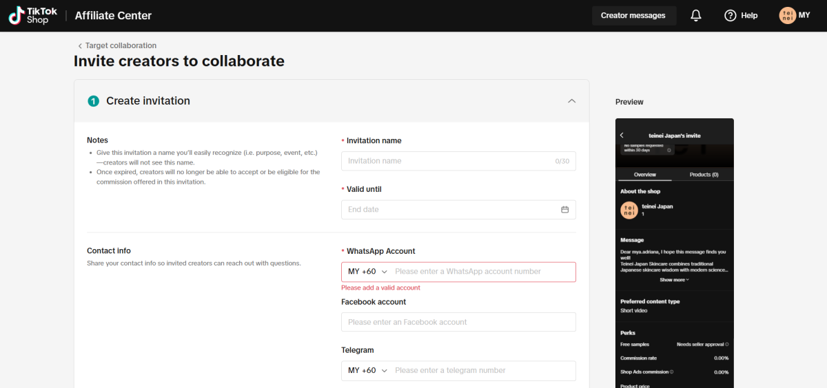Image resolution: width=827 pixels, height=388 pixels.
Task: Click the 'Commission rate' row in preview
Action: (x=674, y=358)
